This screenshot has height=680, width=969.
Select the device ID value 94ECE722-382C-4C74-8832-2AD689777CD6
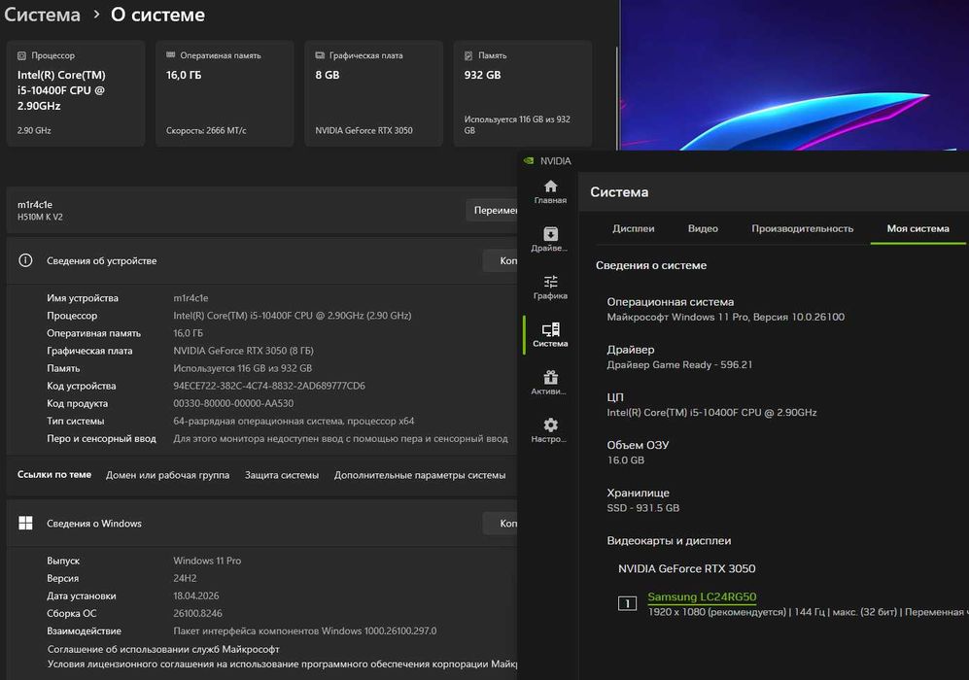(269, 386)
